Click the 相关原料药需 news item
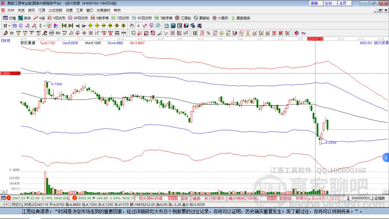 (150, 198)
